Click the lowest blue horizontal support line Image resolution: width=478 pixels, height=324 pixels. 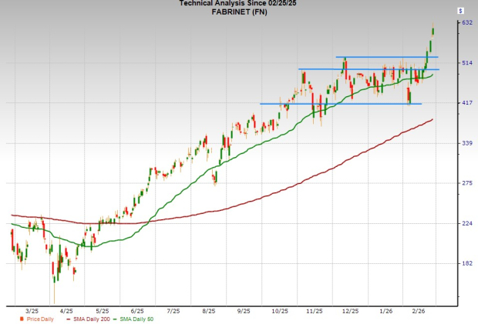click(339, 103)
